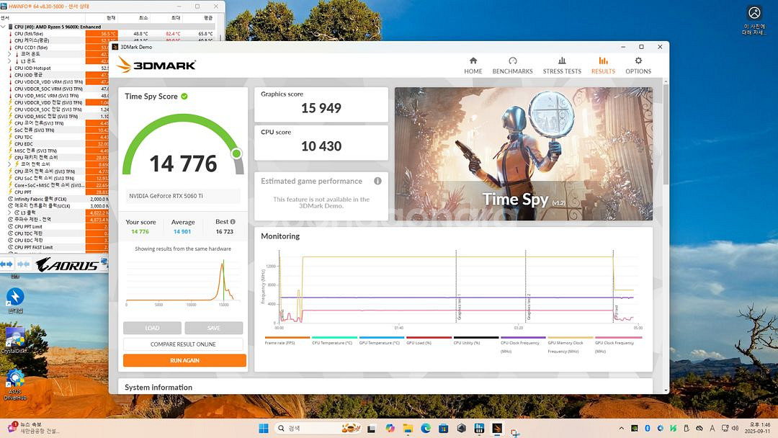The height and width of the screenshot is (438, 778).
Task: Click the blue lightning desktop shortcut
Action: point(15,300)
